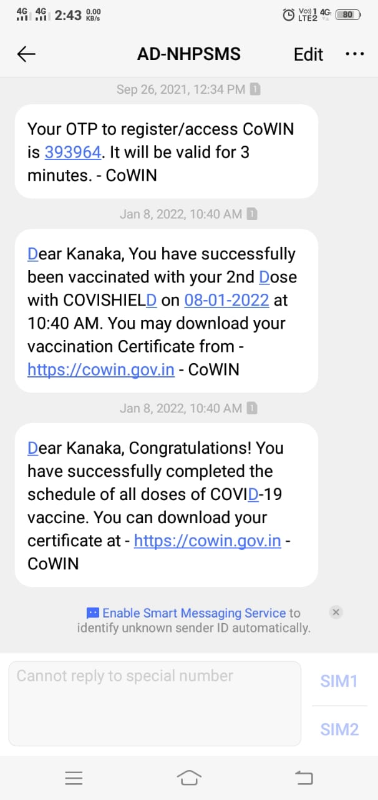Select SIM1 send option
This screenshot has width=378, height=800.
[339, 681]
